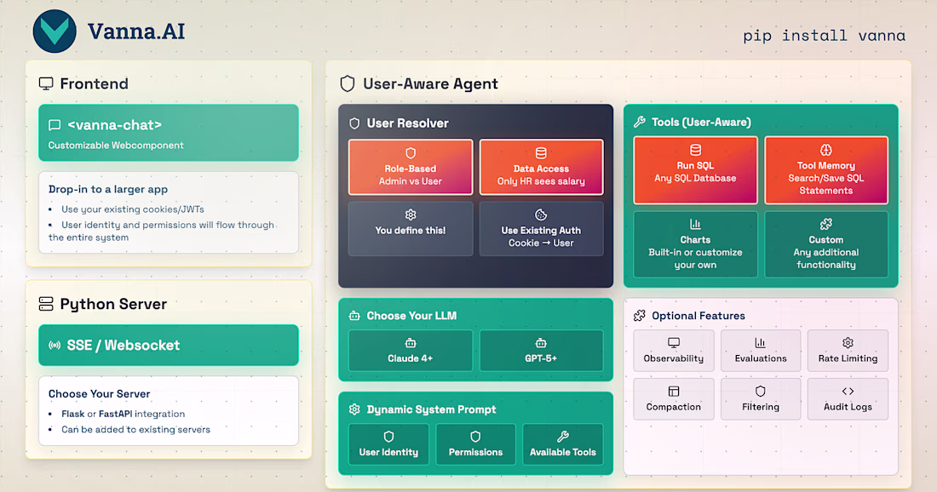Click the 'GPT-5+' label

tap(541, 358)
